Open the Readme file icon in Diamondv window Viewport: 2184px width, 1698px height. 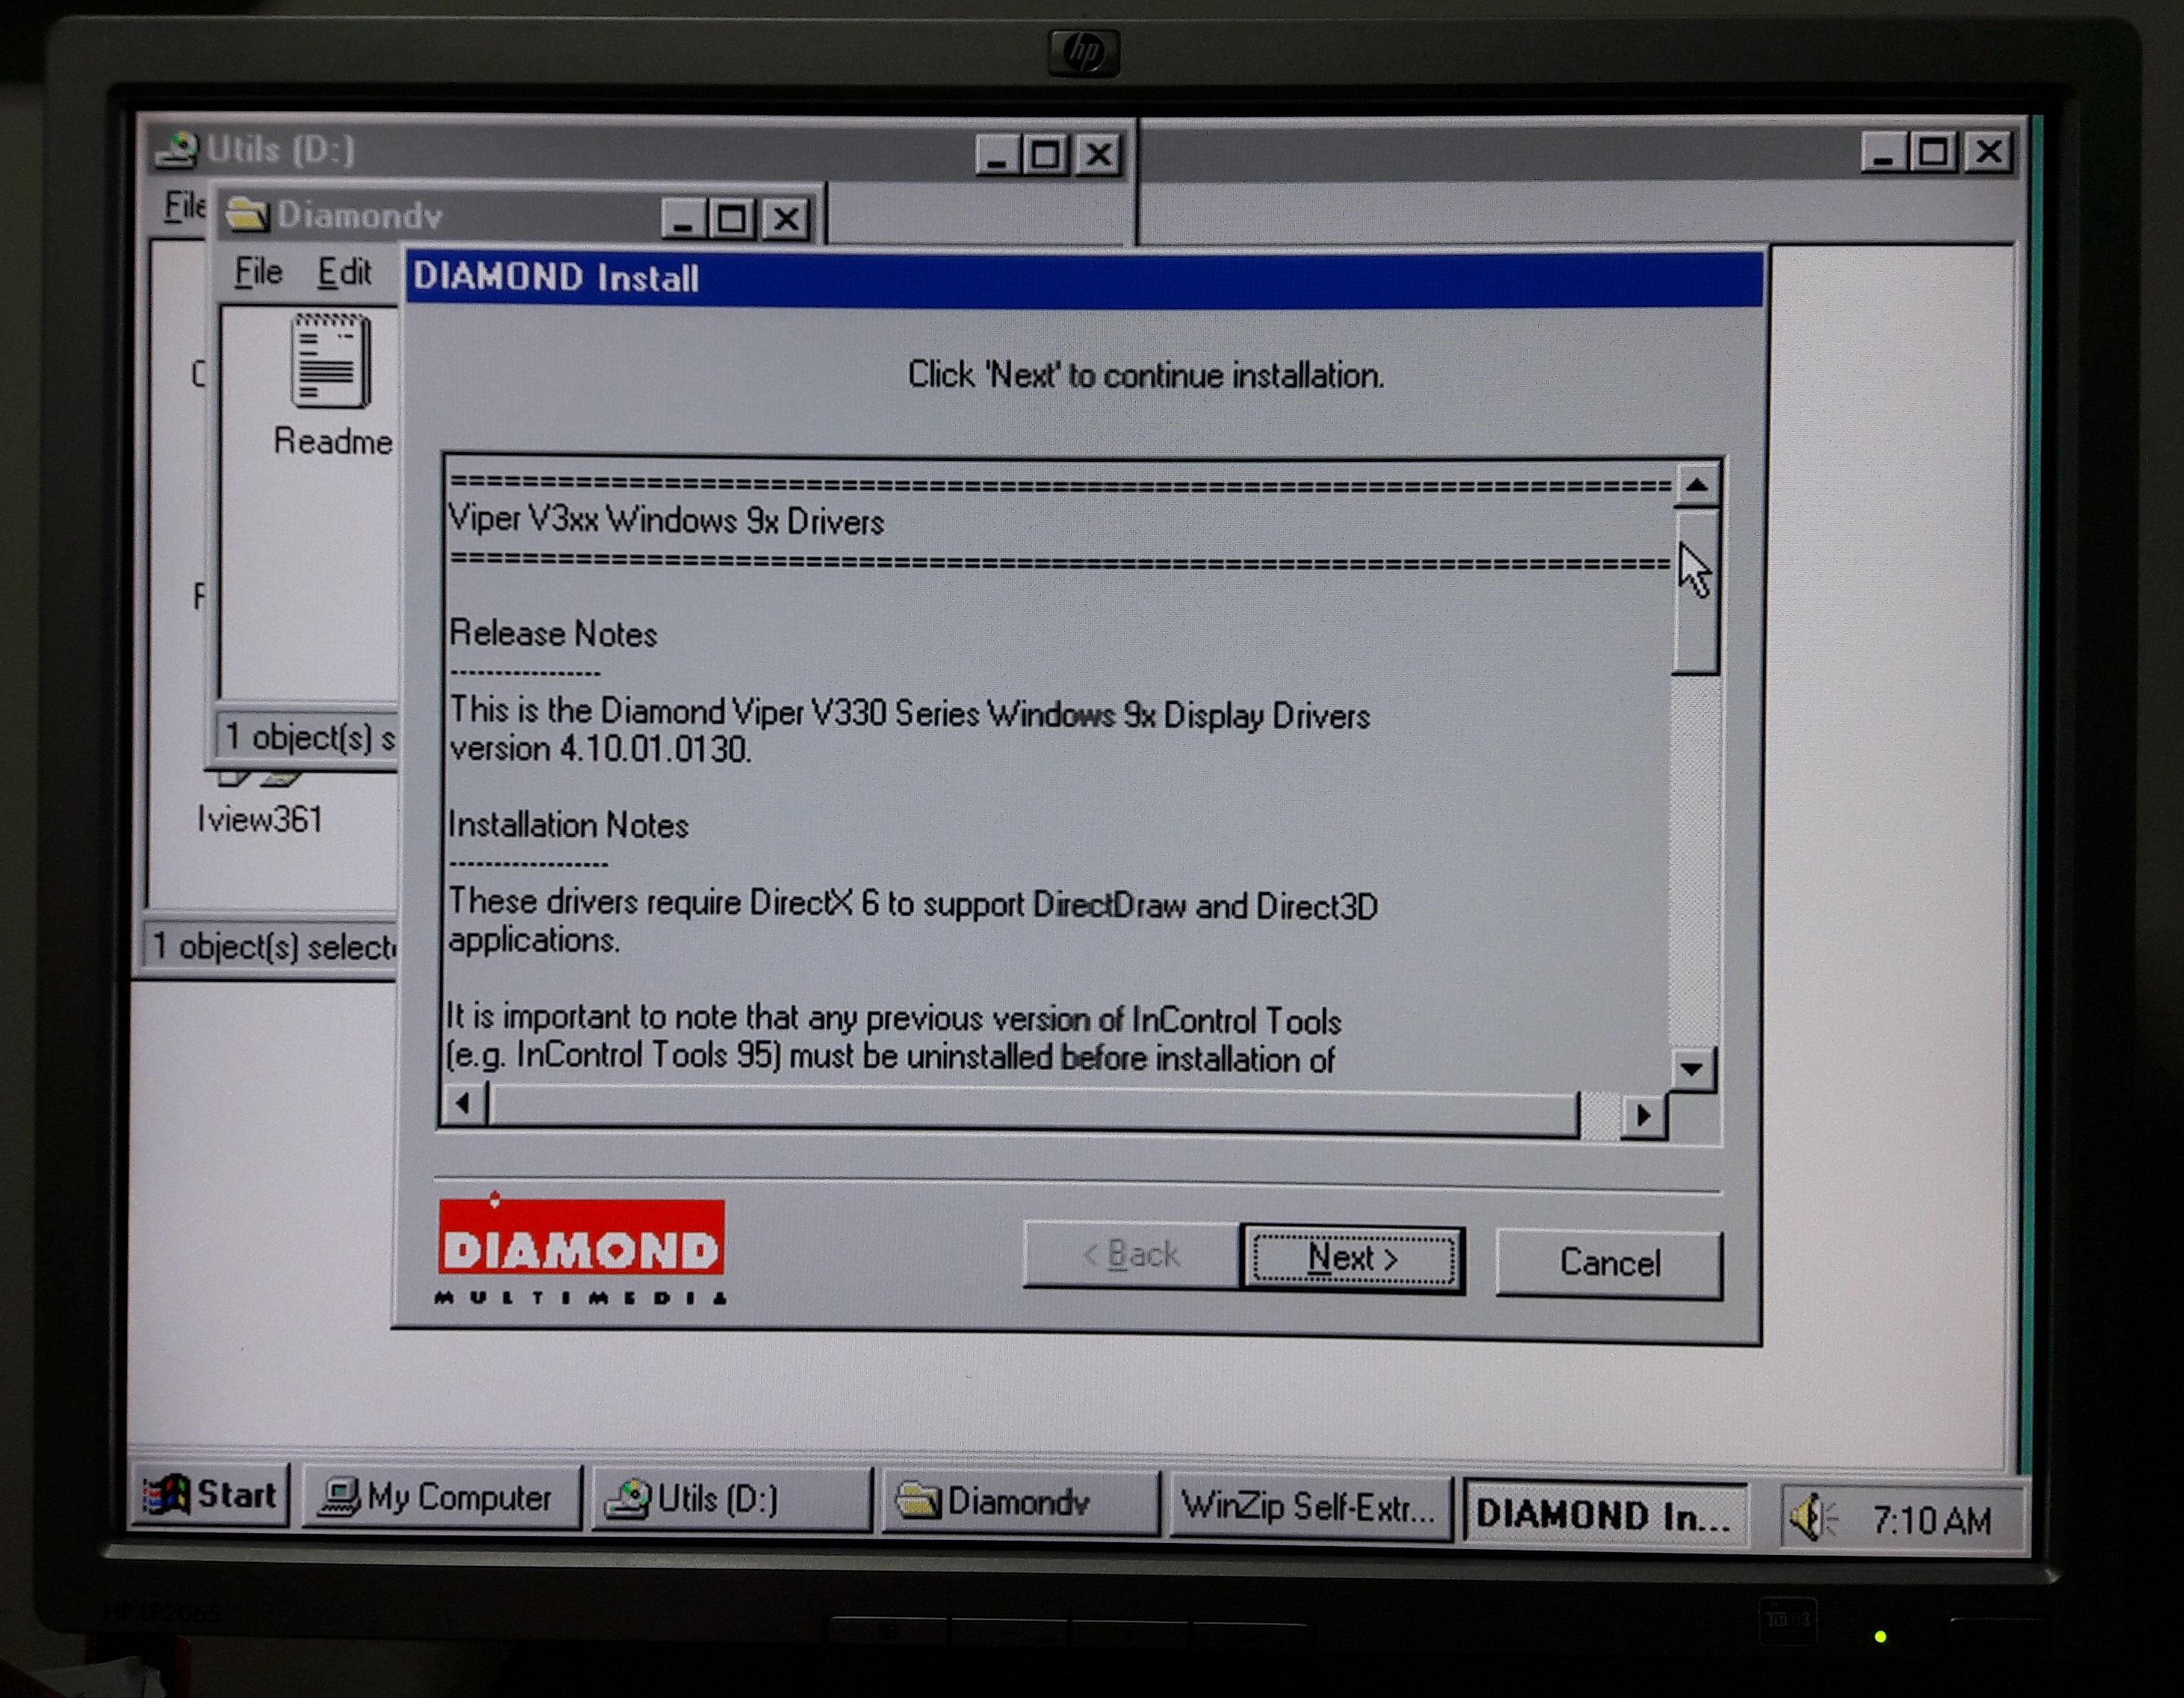click(x=332, y=385)
